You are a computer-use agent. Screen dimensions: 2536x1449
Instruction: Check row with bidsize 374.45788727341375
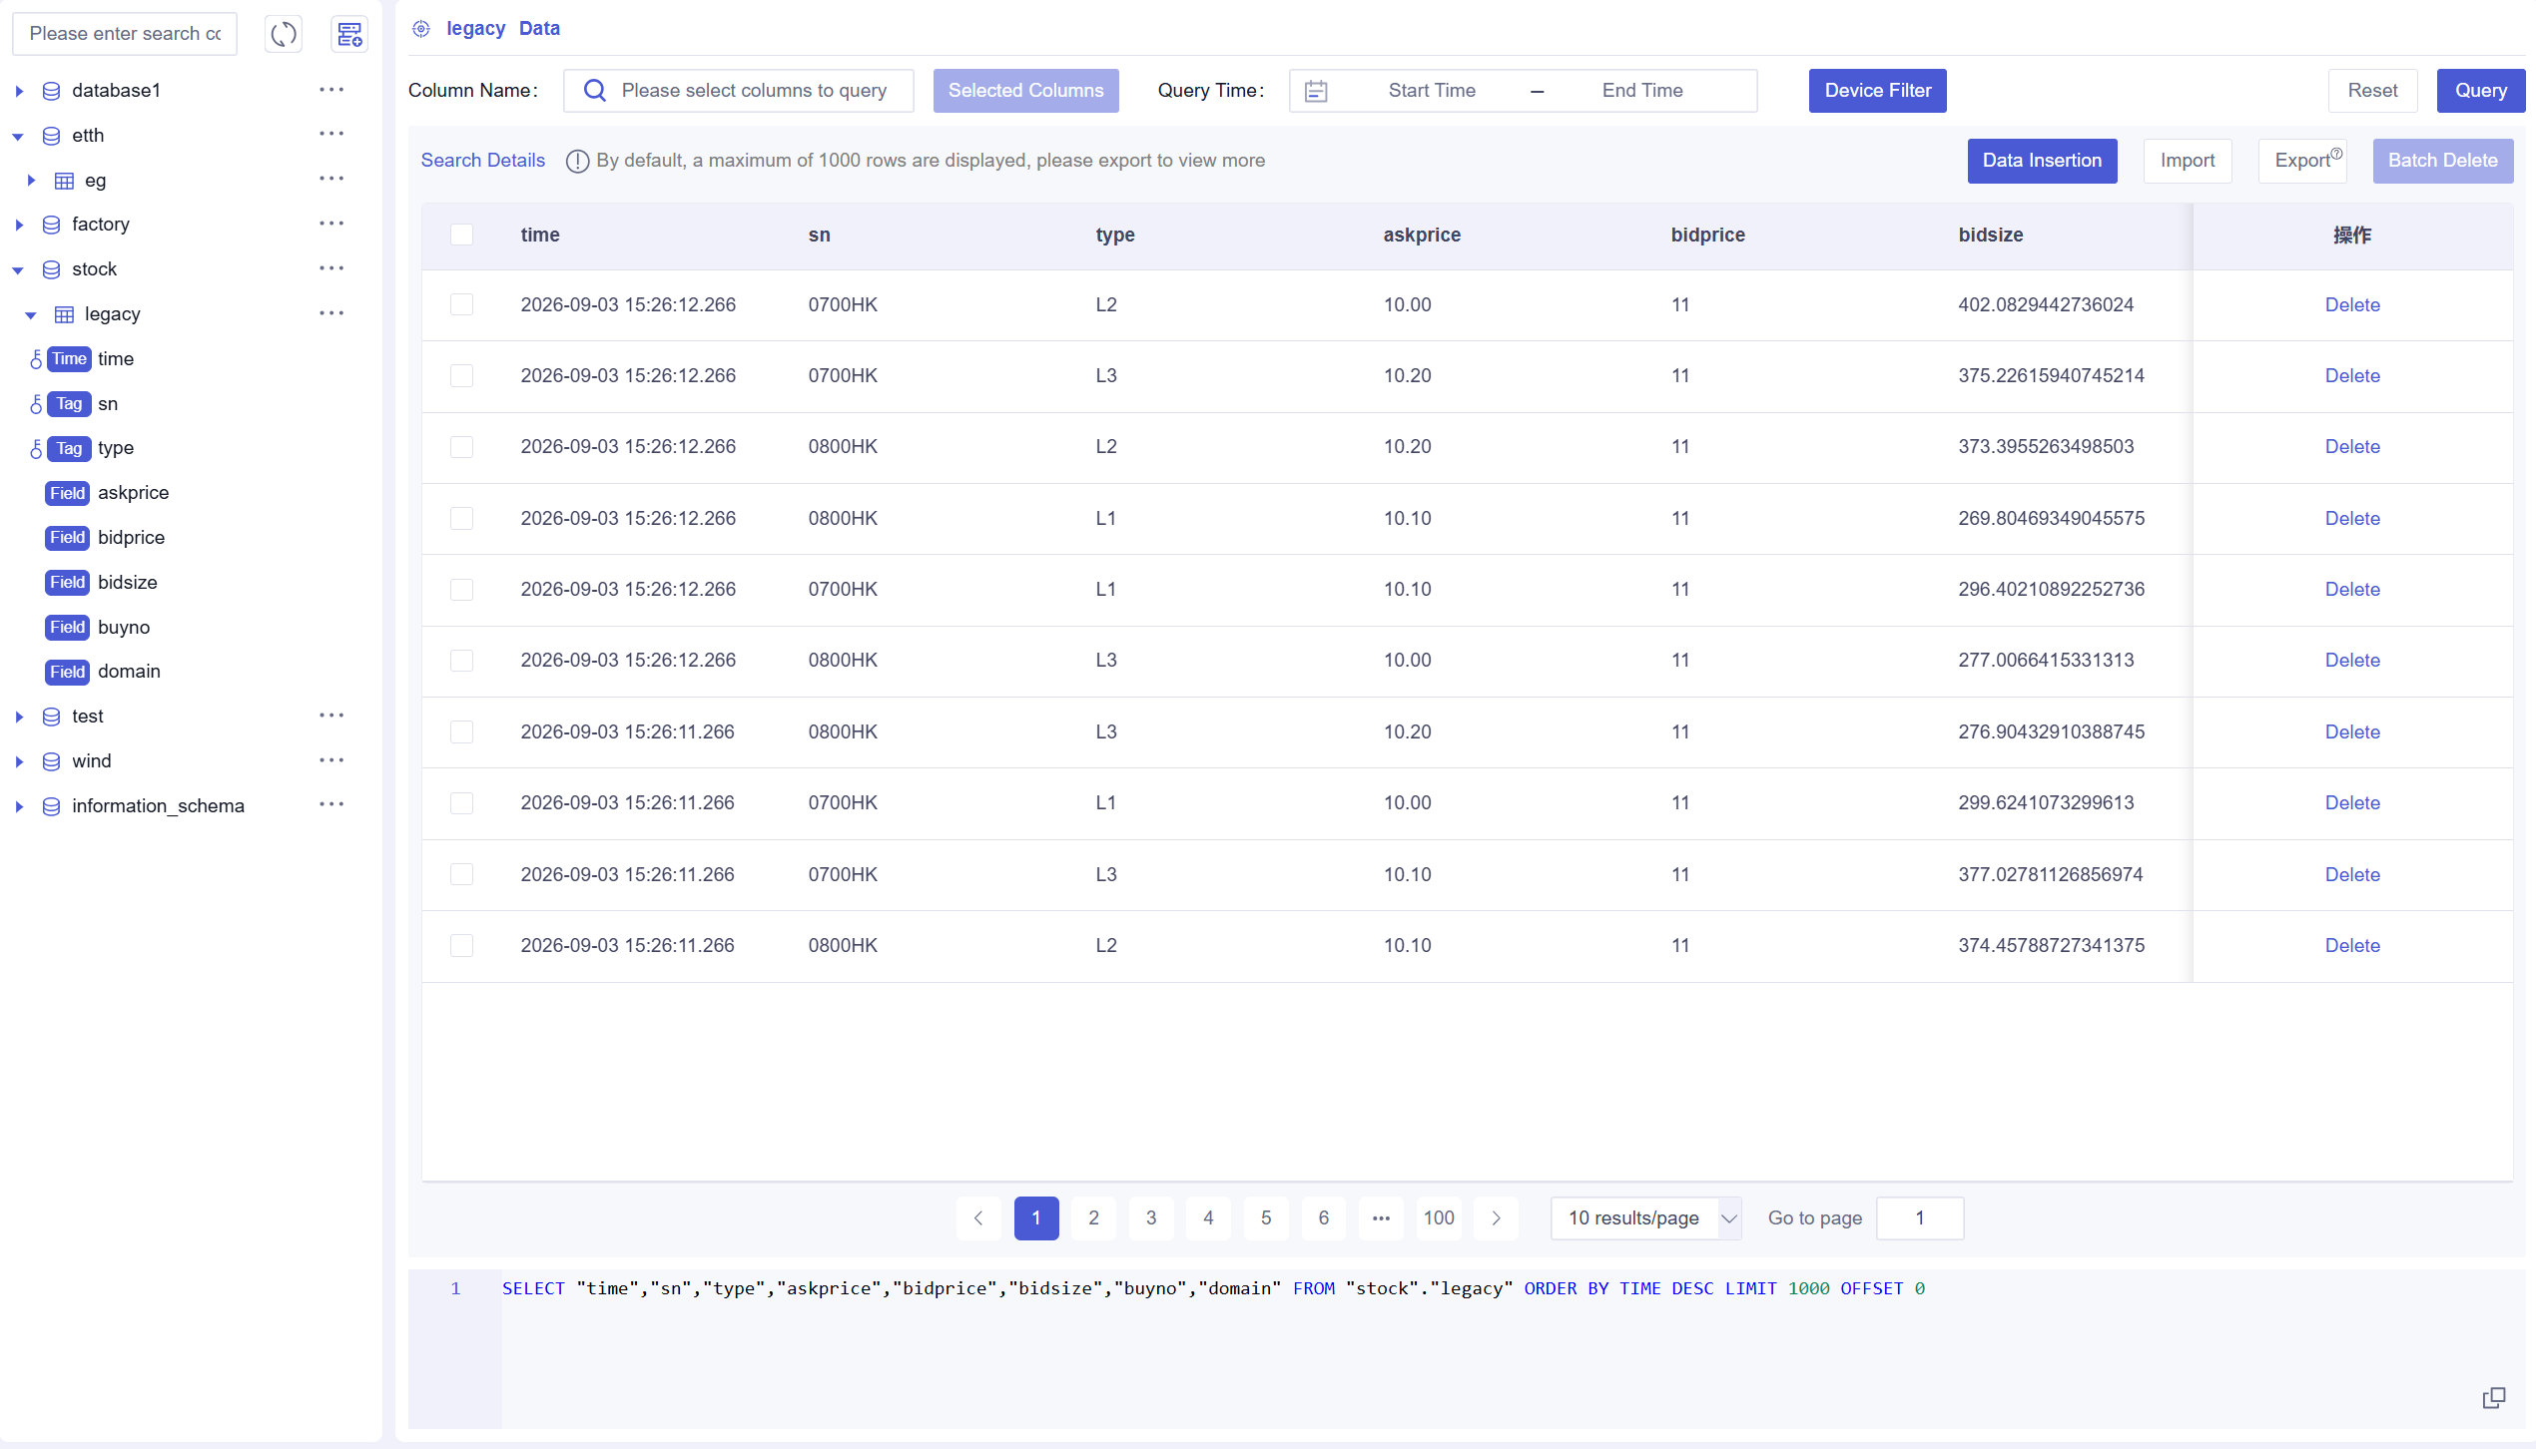tap(461, 945)
